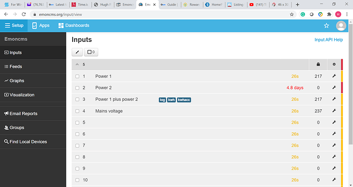Click the star favorites icon in header
Screen dimensions: 353x187
[326, 26]
